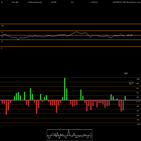Click the RSI axis label 50

coord(2,37)
